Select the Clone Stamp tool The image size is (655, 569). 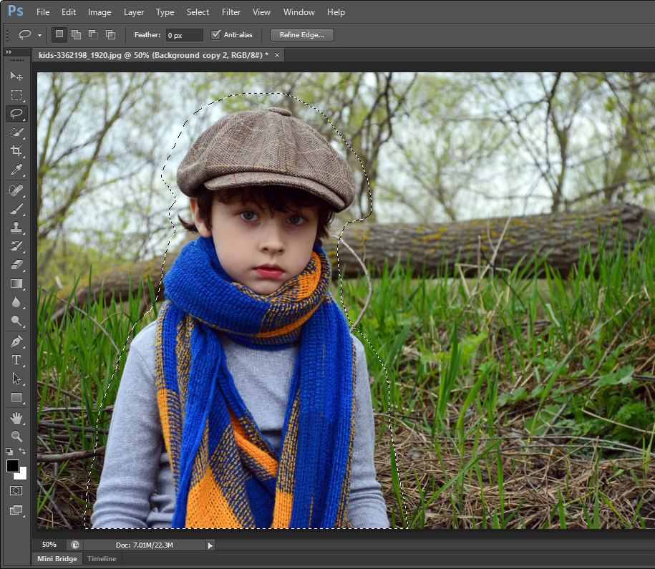pyautogui.click(x=16, y=228)
